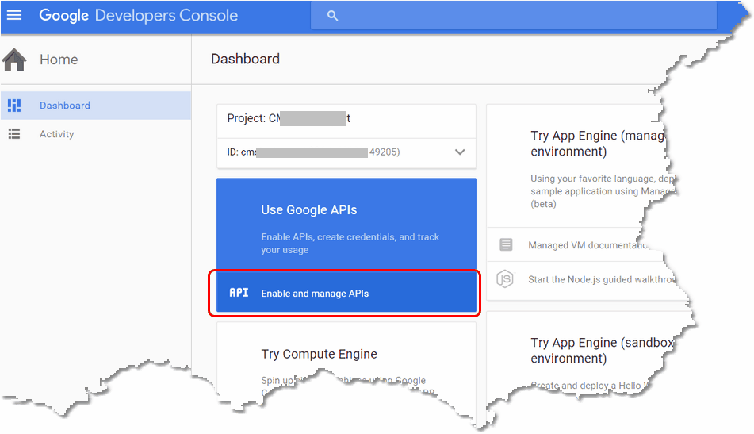Click Try App Engine sandbox environment title
Image resolution: width=754 pixels, height=434 pixels.
coord(602,350)
